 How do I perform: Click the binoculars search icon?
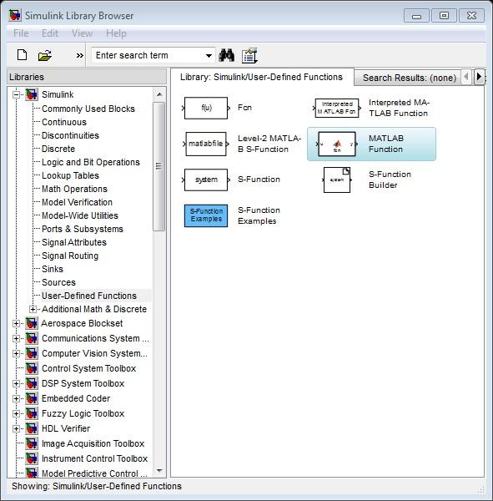click(x=226, y=55)
